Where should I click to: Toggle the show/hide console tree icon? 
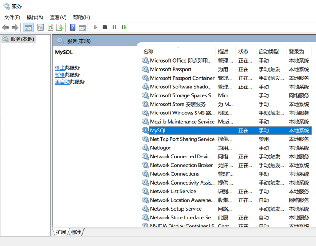[28, 27]
